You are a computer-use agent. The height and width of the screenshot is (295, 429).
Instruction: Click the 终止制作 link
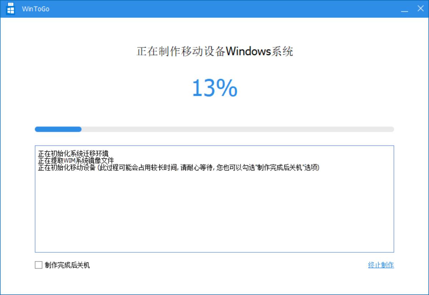(x=381, y=265)
